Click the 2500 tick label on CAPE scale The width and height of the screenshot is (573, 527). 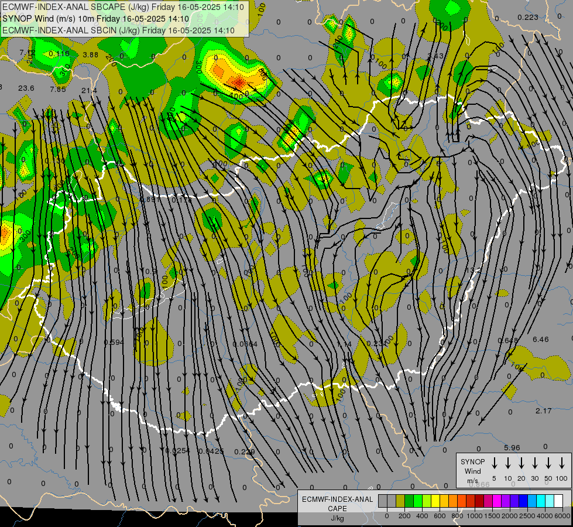[527, 516]
